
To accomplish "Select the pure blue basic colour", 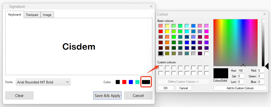I will tap(187, 42).
